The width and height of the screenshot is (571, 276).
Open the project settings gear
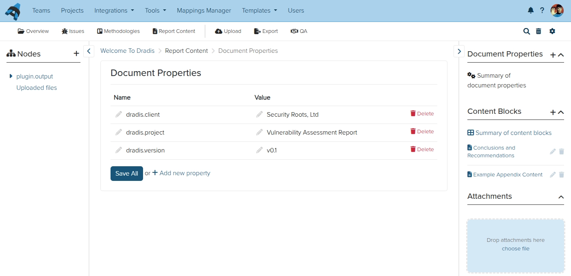click(552, 31)
